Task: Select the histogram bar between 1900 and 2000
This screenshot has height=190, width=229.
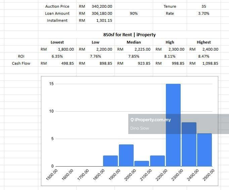Action: [126, 155]
